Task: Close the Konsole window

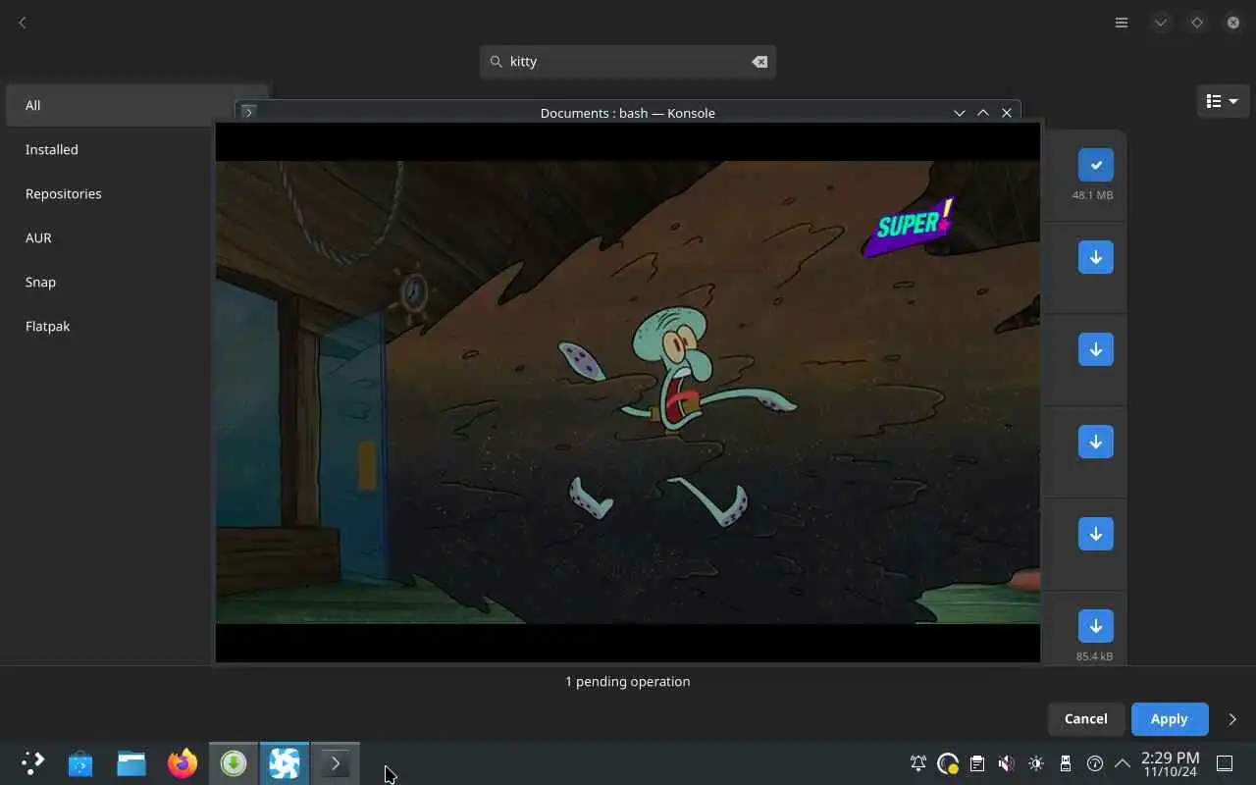Action: (1007, 113)
